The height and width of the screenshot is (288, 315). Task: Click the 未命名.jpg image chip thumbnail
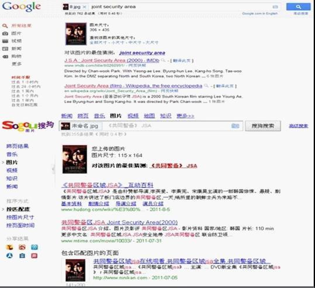point(65,126)
